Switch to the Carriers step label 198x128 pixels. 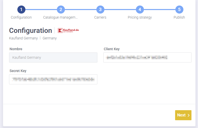(x=100, y=17)
